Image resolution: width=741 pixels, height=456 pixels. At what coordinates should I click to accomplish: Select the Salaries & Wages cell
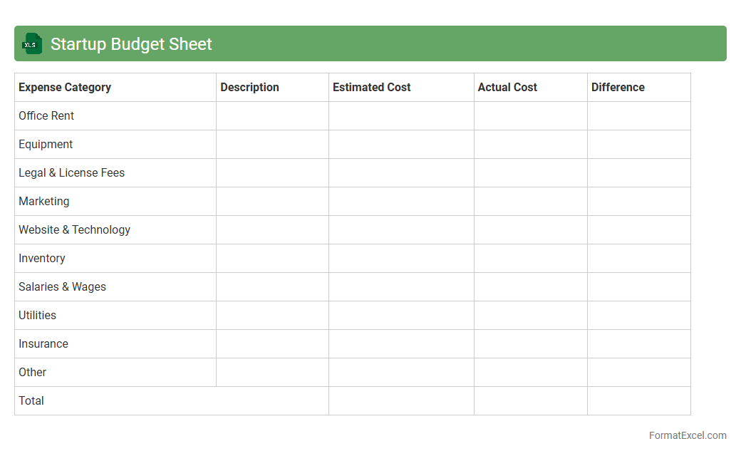click(62, 286)
